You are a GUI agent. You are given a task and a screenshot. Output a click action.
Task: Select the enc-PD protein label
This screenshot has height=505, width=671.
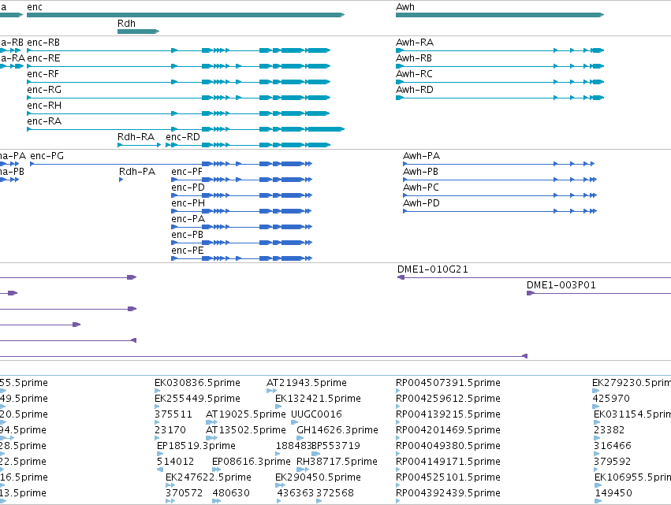(188, 188)
